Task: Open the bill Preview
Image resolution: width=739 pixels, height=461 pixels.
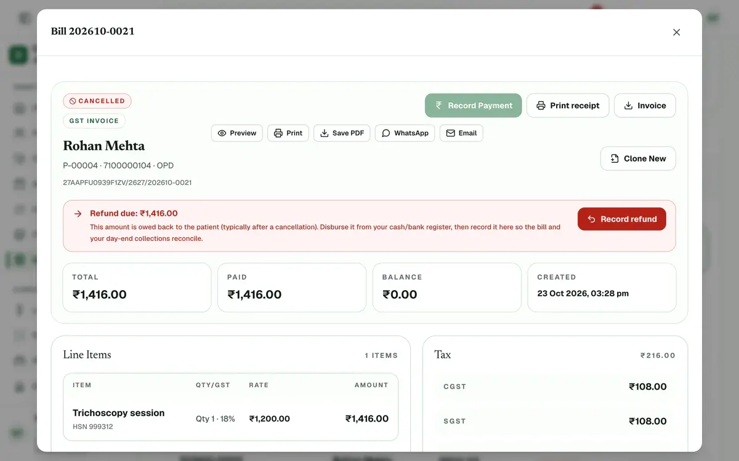Action: coord(237,133)
